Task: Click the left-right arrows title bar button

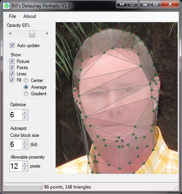Action: click(x=122, y=4)
